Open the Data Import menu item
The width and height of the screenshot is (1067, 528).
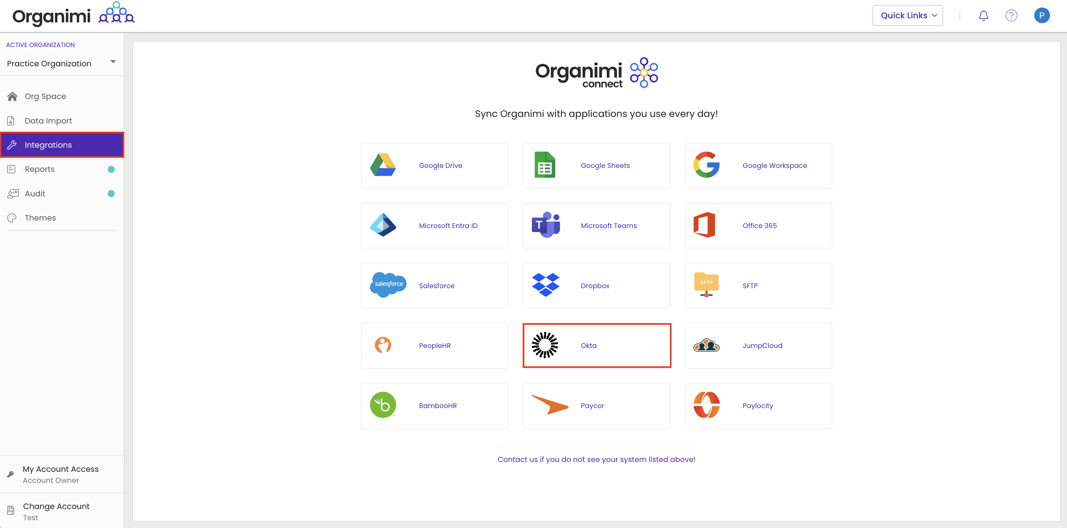tap(61, 121)
